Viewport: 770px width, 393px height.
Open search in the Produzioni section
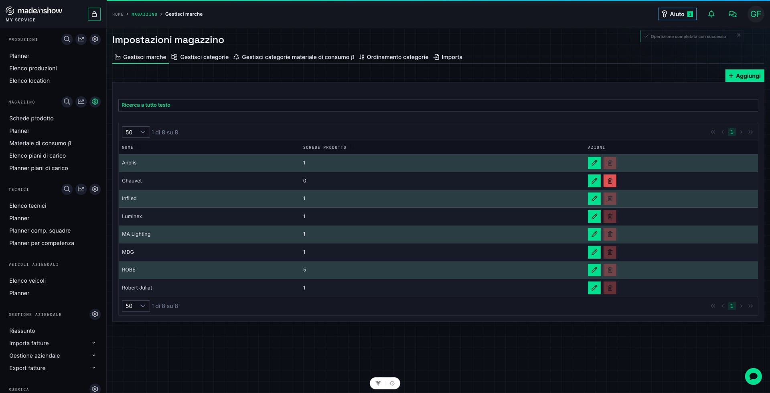pyautogui.click(x=67, y=39)
